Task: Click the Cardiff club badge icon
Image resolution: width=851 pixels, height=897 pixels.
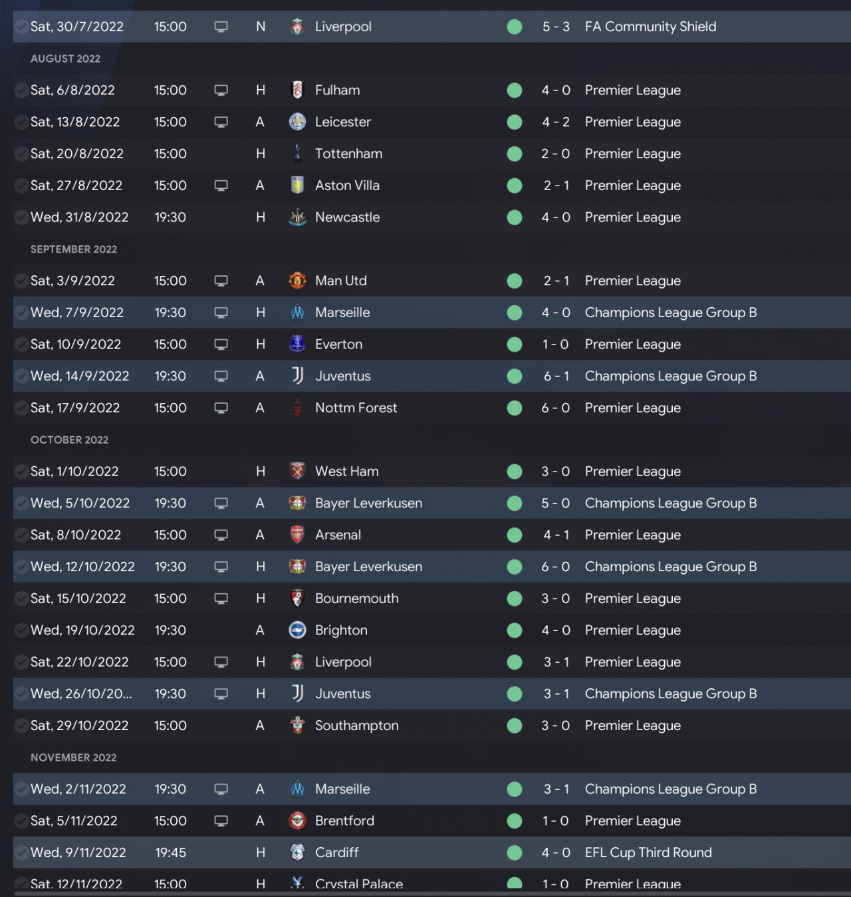Action: click(x=297, y=852)
